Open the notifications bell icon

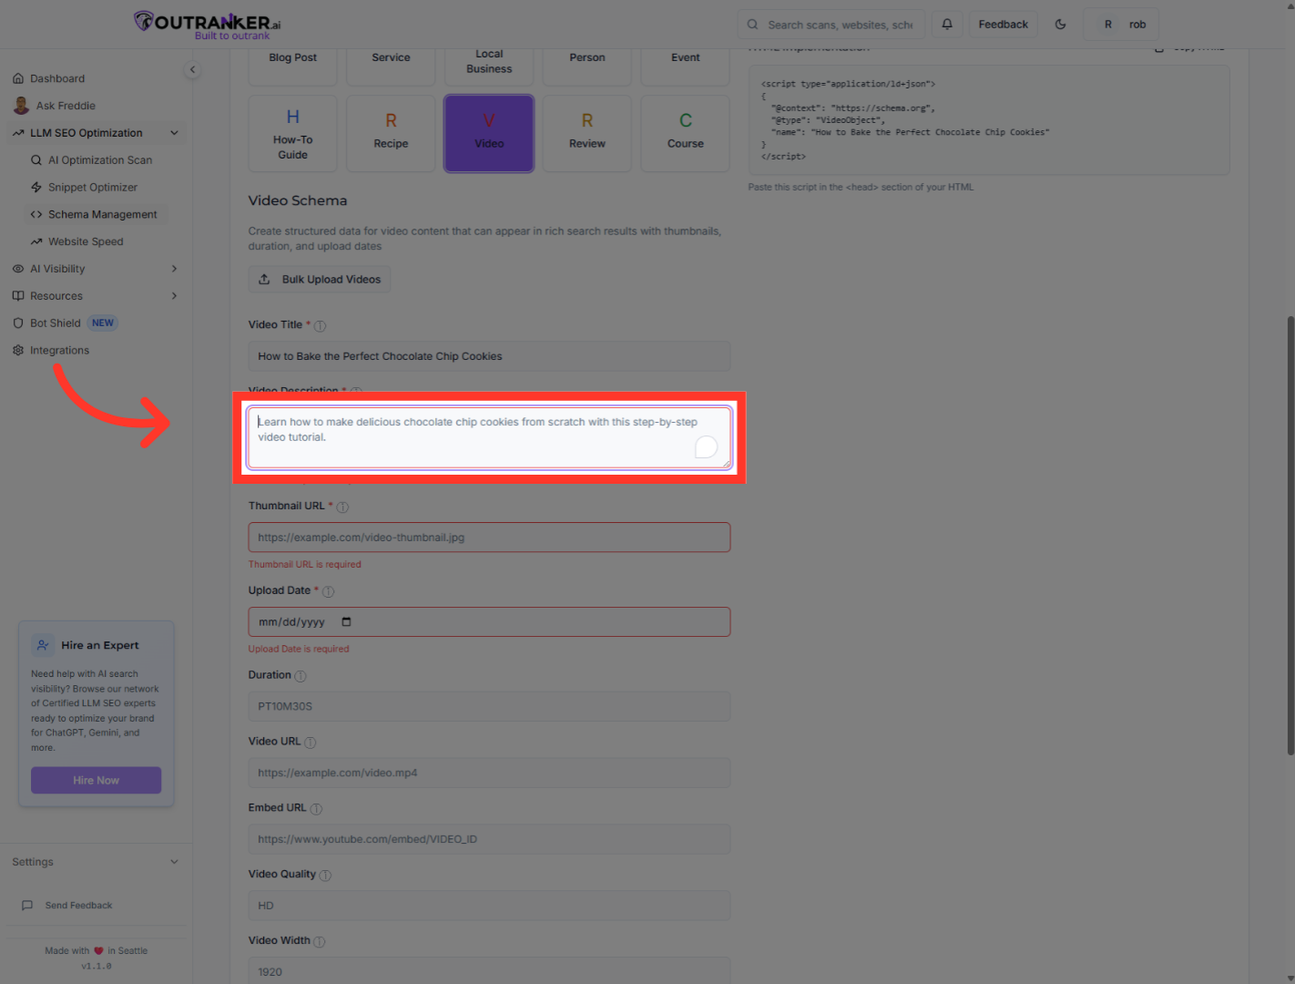tap(946, 24)
